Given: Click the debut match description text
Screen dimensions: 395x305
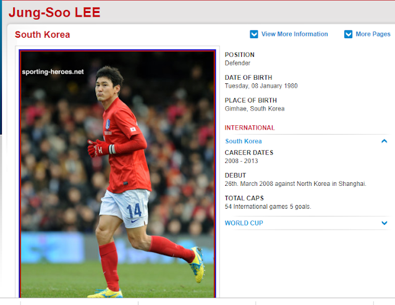Looking at the screenshot, I should pyautogui.click(x=295, y=184).
